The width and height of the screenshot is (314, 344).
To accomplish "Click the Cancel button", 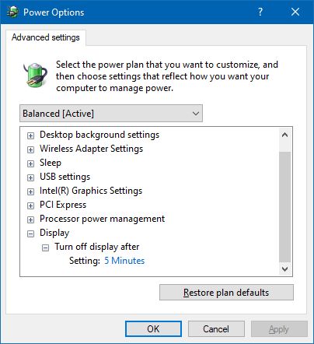I will (x=216, y=329).
